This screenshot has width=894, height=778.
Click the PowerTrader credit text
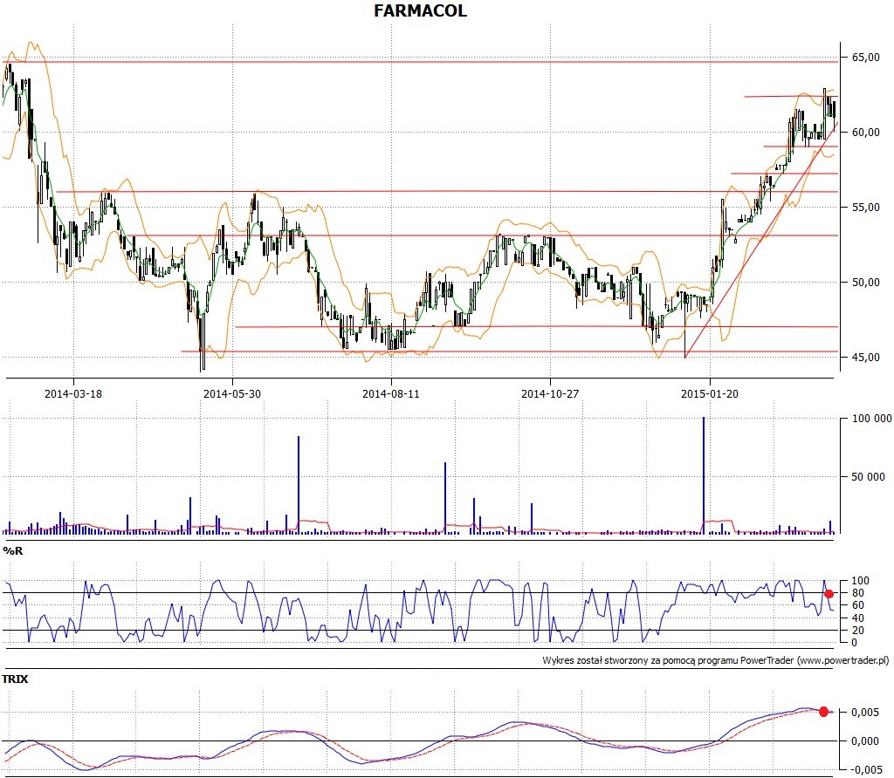click(716, 660)
